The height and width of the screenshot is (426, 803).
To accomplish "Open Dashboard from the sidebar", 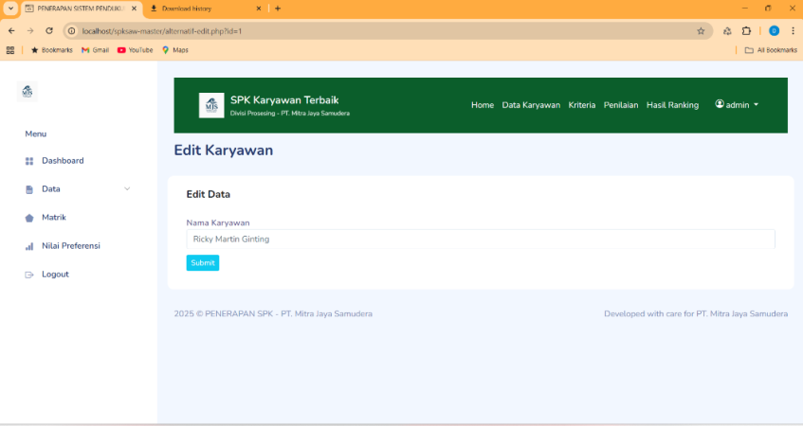I will coord(62,161).
